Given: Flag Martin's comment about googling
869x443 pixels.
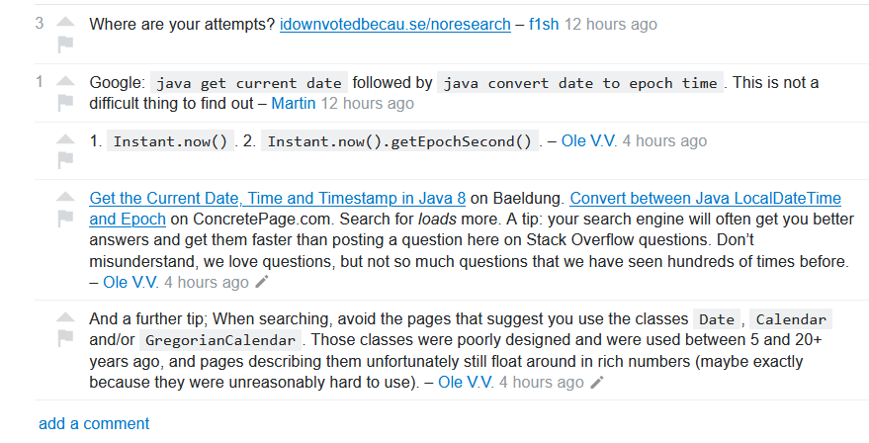Looking at the screenshot, I should [65, 103].
